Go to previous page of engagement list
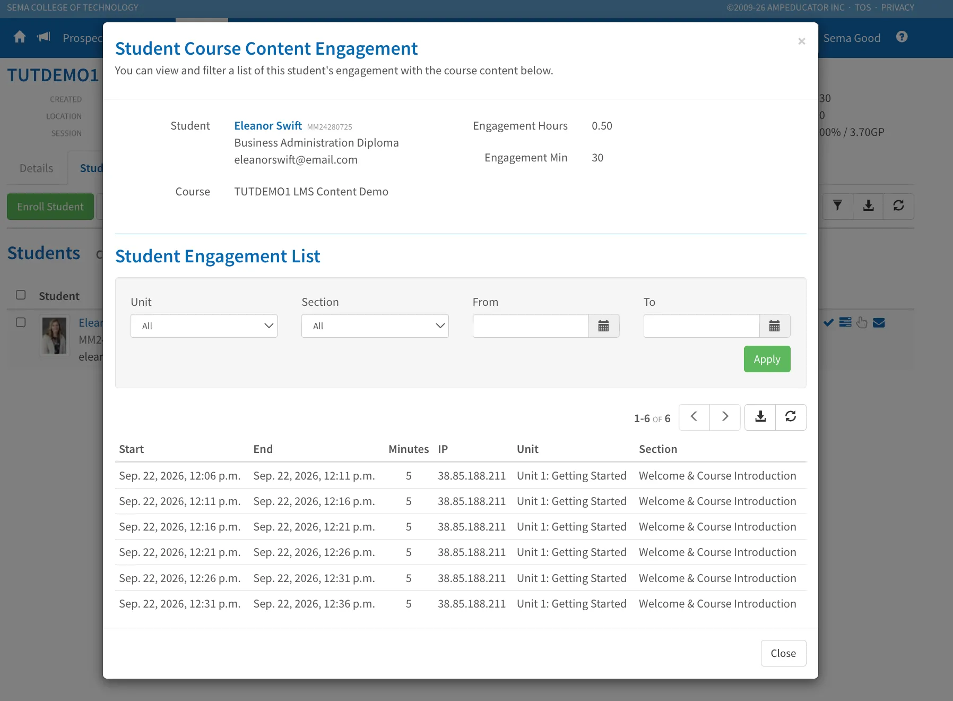This screenshot has height=701, width=953. point(694,417)
